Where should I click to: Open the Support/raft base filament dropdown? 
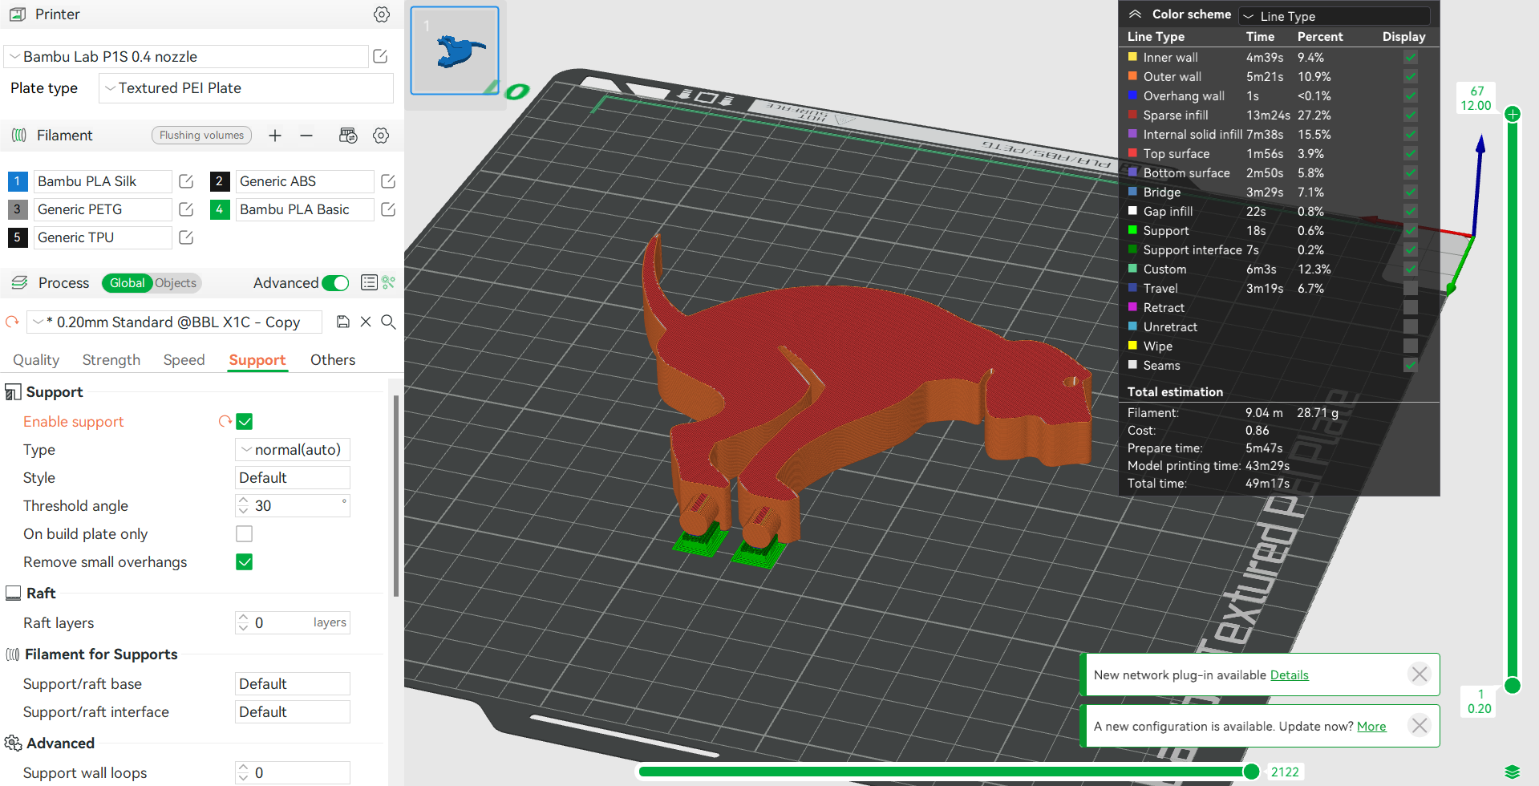[x=293, y=684]
